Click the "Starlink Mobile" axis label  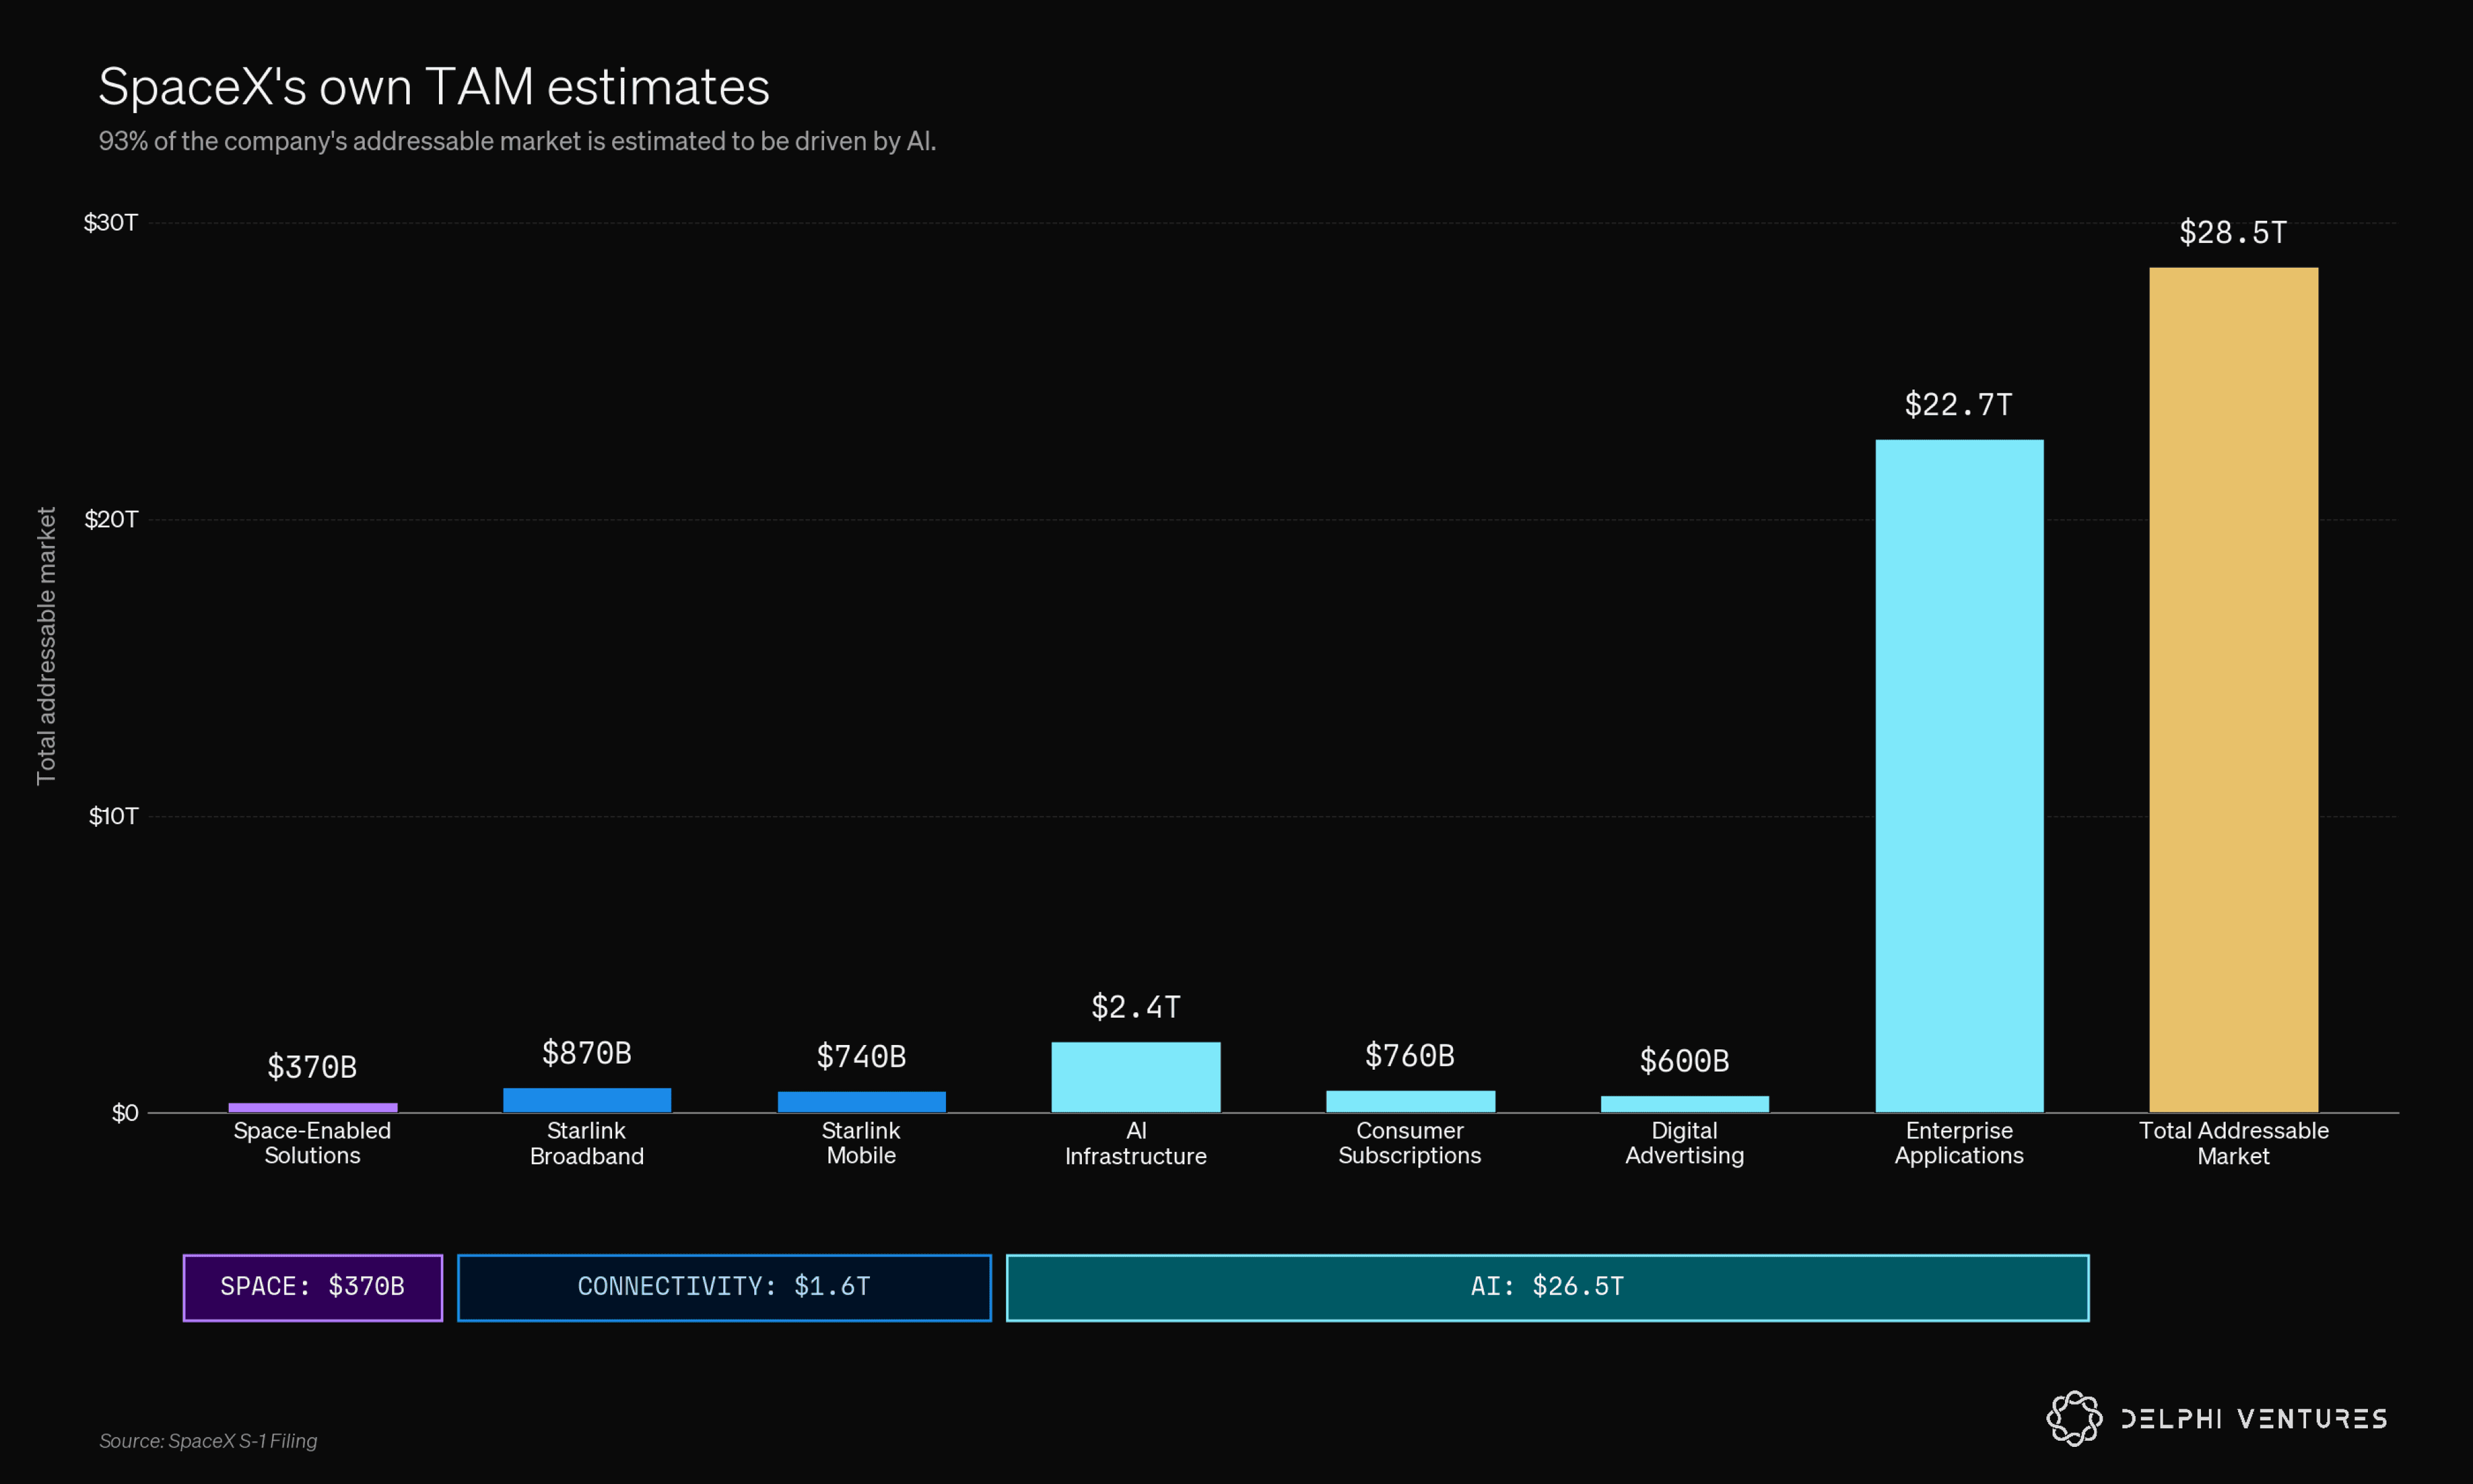pyautogui.click(x=862, y=1143)
